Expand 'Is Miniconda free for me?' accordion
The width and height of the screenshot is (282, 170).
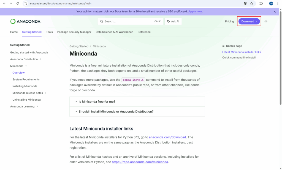click(137, 101)
